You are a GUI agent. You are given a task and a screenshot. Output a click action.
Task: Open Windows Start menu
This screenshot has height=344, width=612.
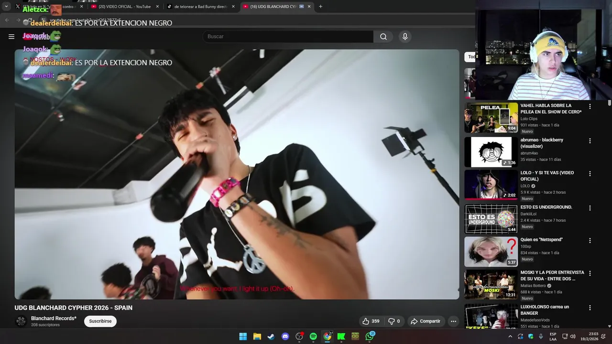click(243, 336)
